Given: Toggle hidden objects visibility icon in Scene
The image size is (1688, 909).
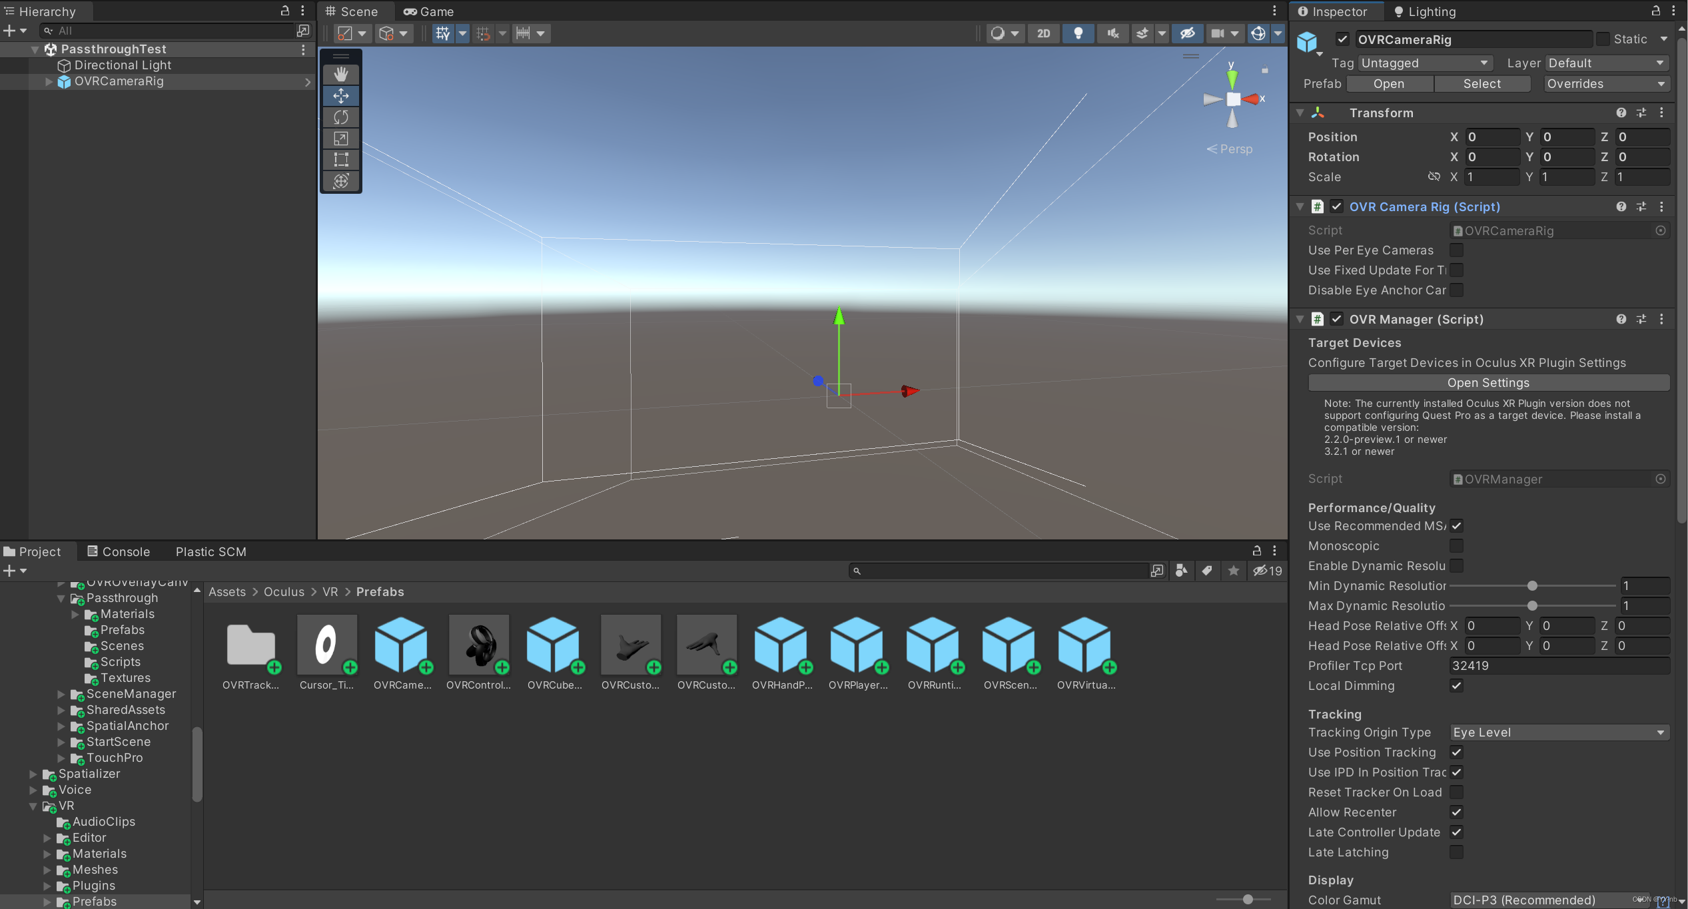Looking at the screenshot, I should [x=1187, y=33].
